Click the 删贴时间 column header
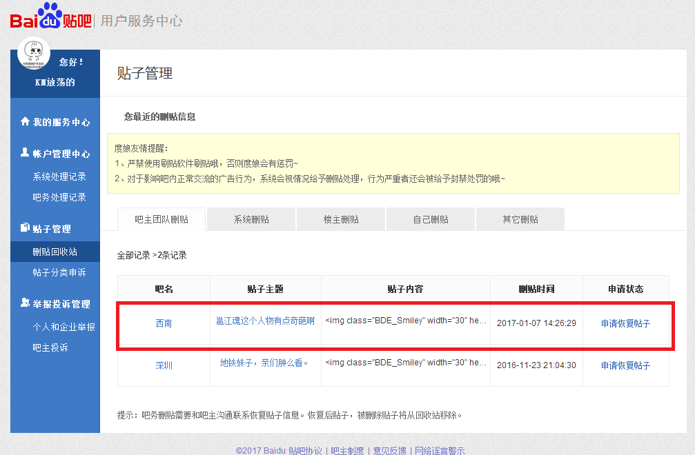695x455 pixels. (536, 289)
